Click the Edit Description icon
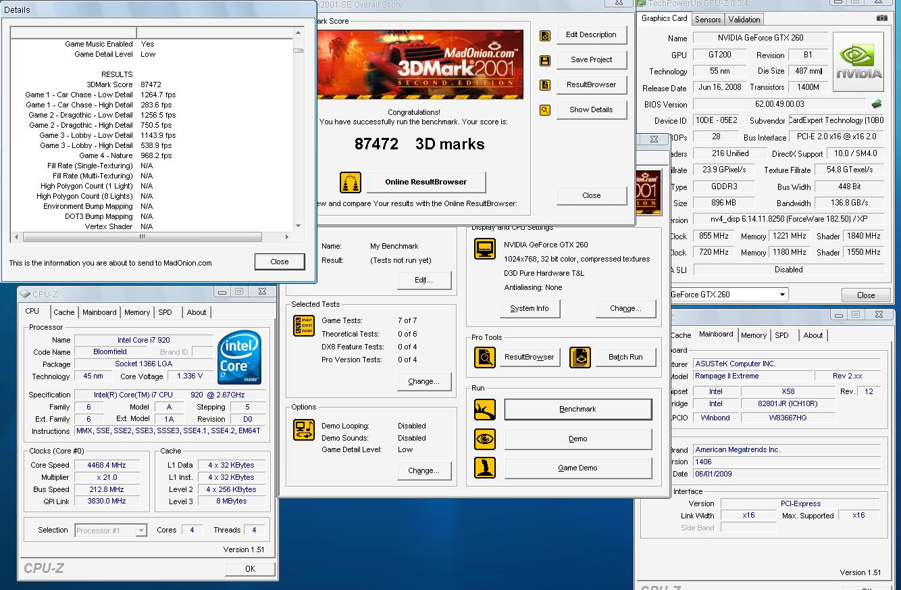Image resolution: width=901 pixels, height=590 pixels. click(x=545, y=36)
